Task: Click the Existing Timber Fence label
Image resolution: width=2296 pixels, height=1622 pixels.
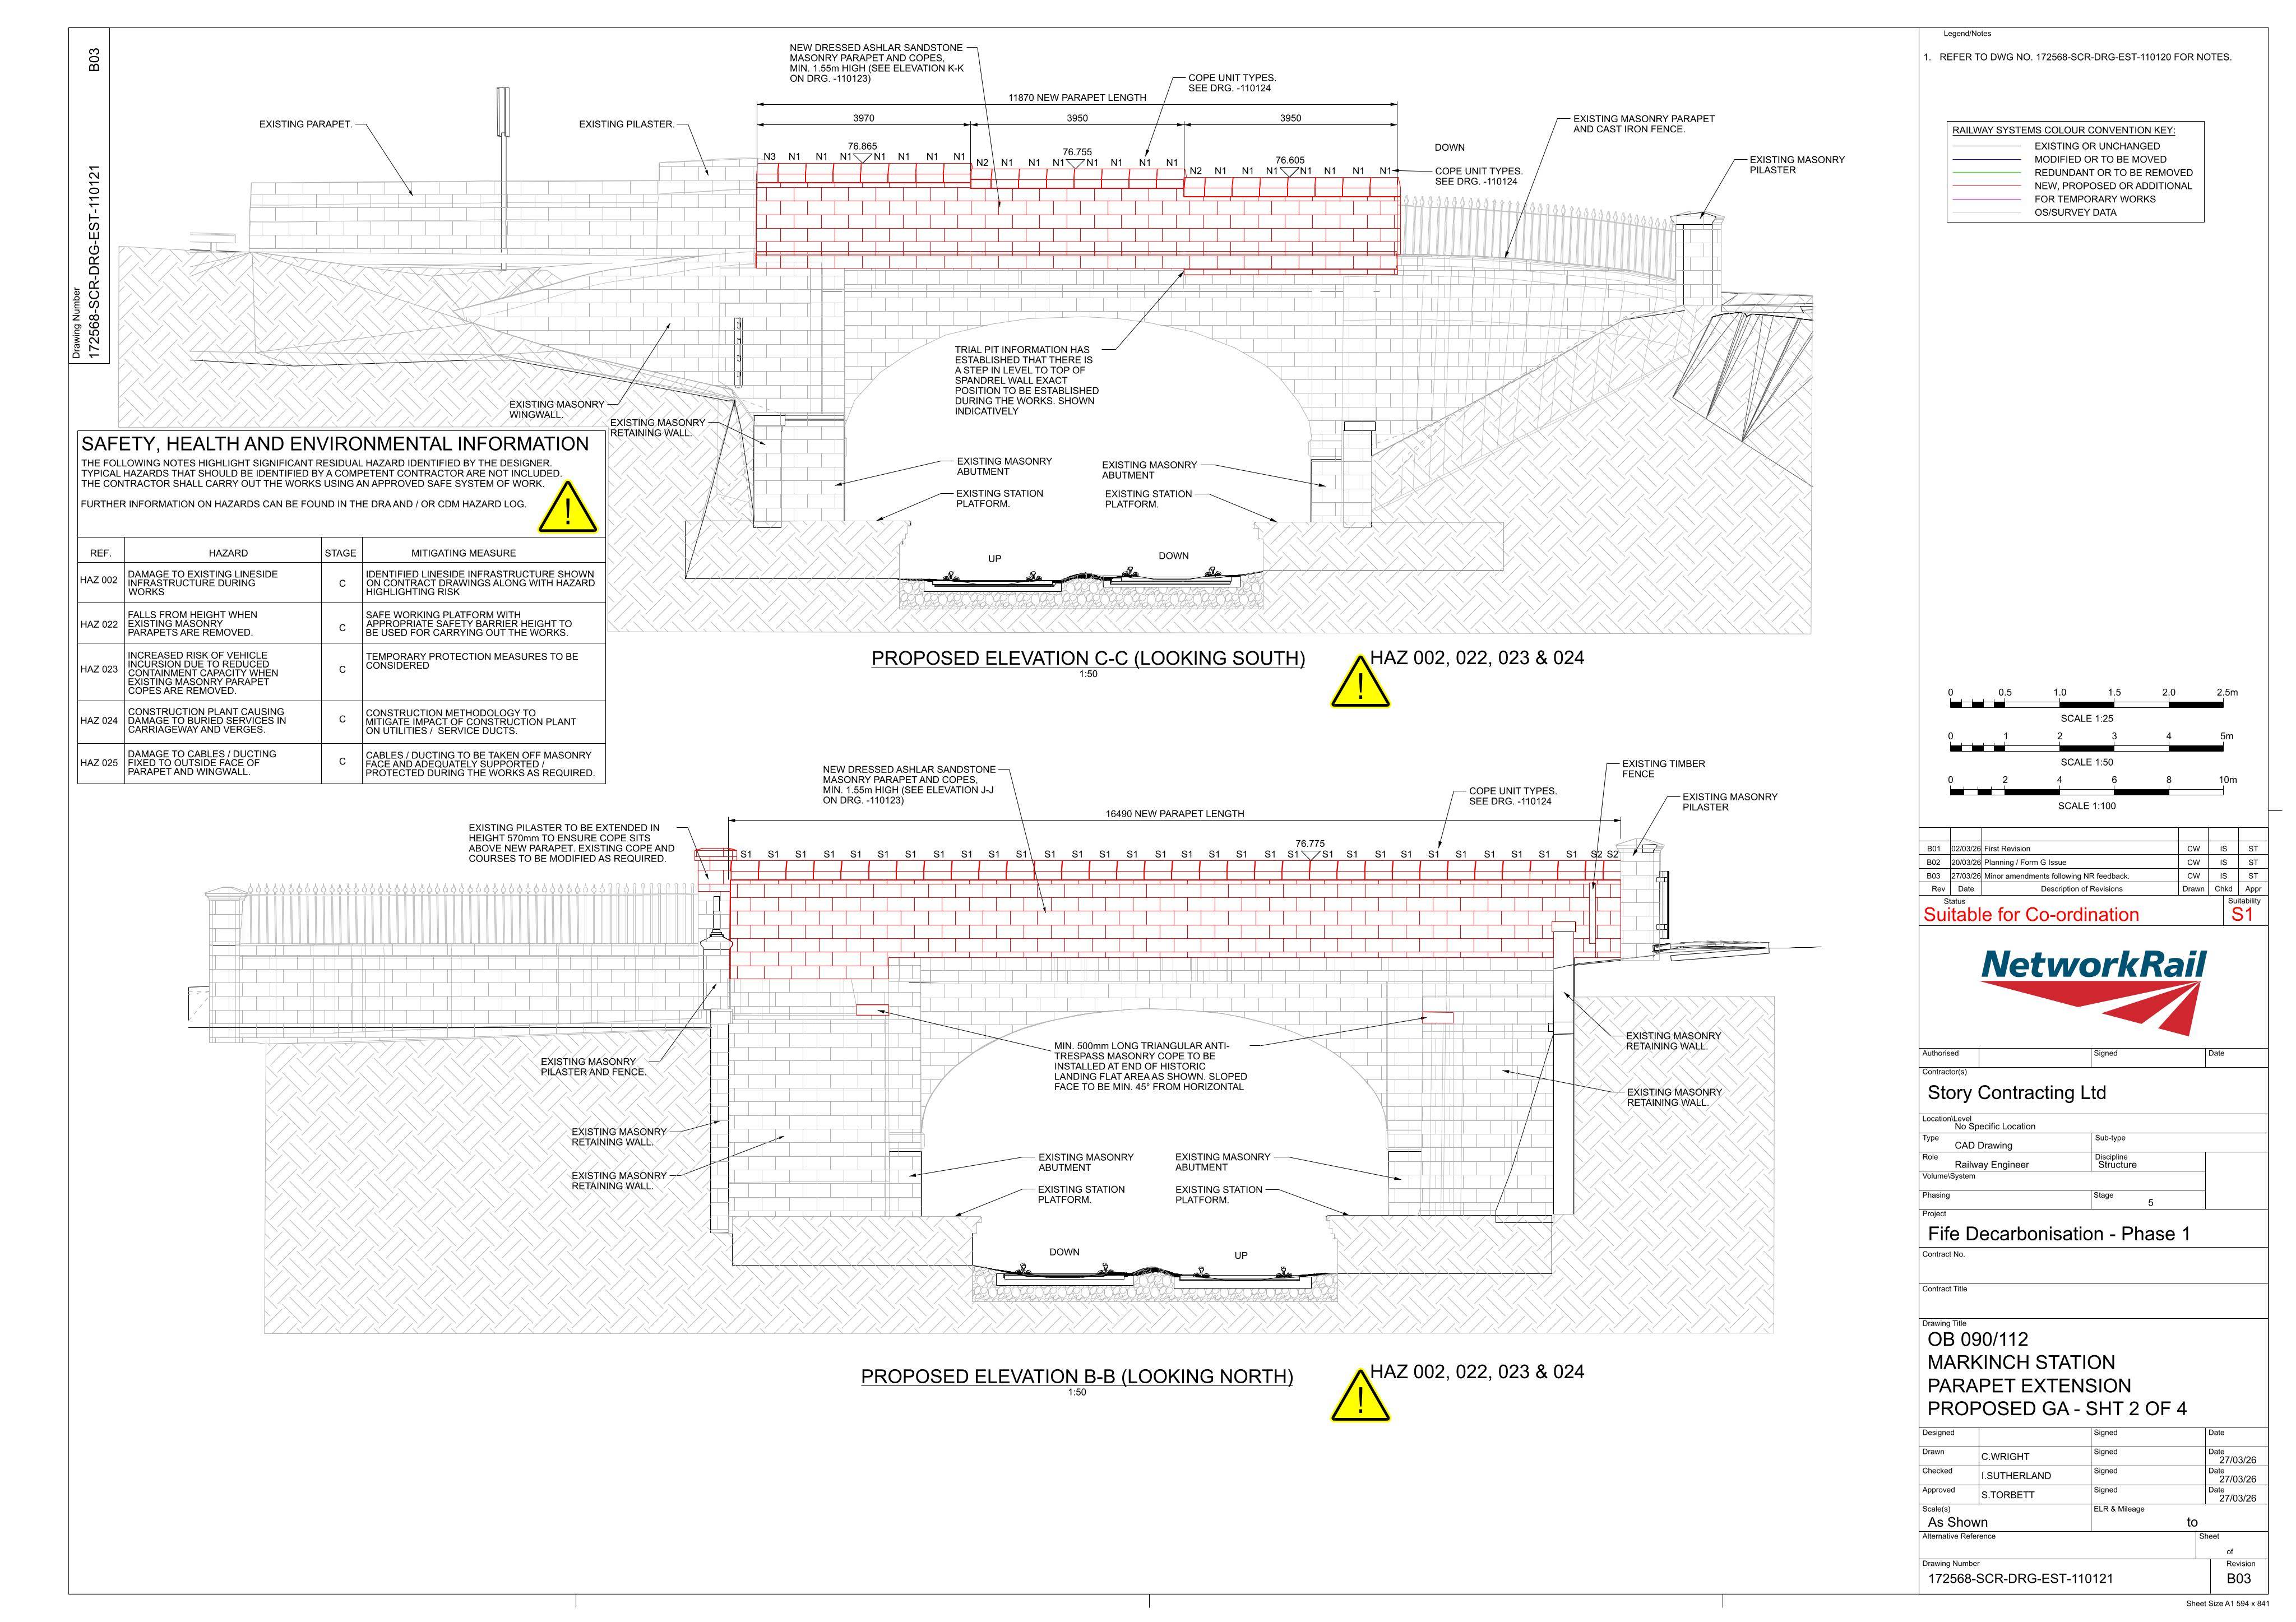Action: click(1664, 769)
